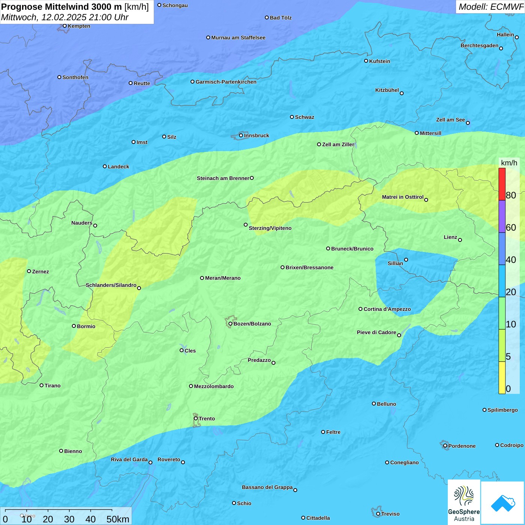Click the Matrei in Osttirol location dot

point(426,200)
